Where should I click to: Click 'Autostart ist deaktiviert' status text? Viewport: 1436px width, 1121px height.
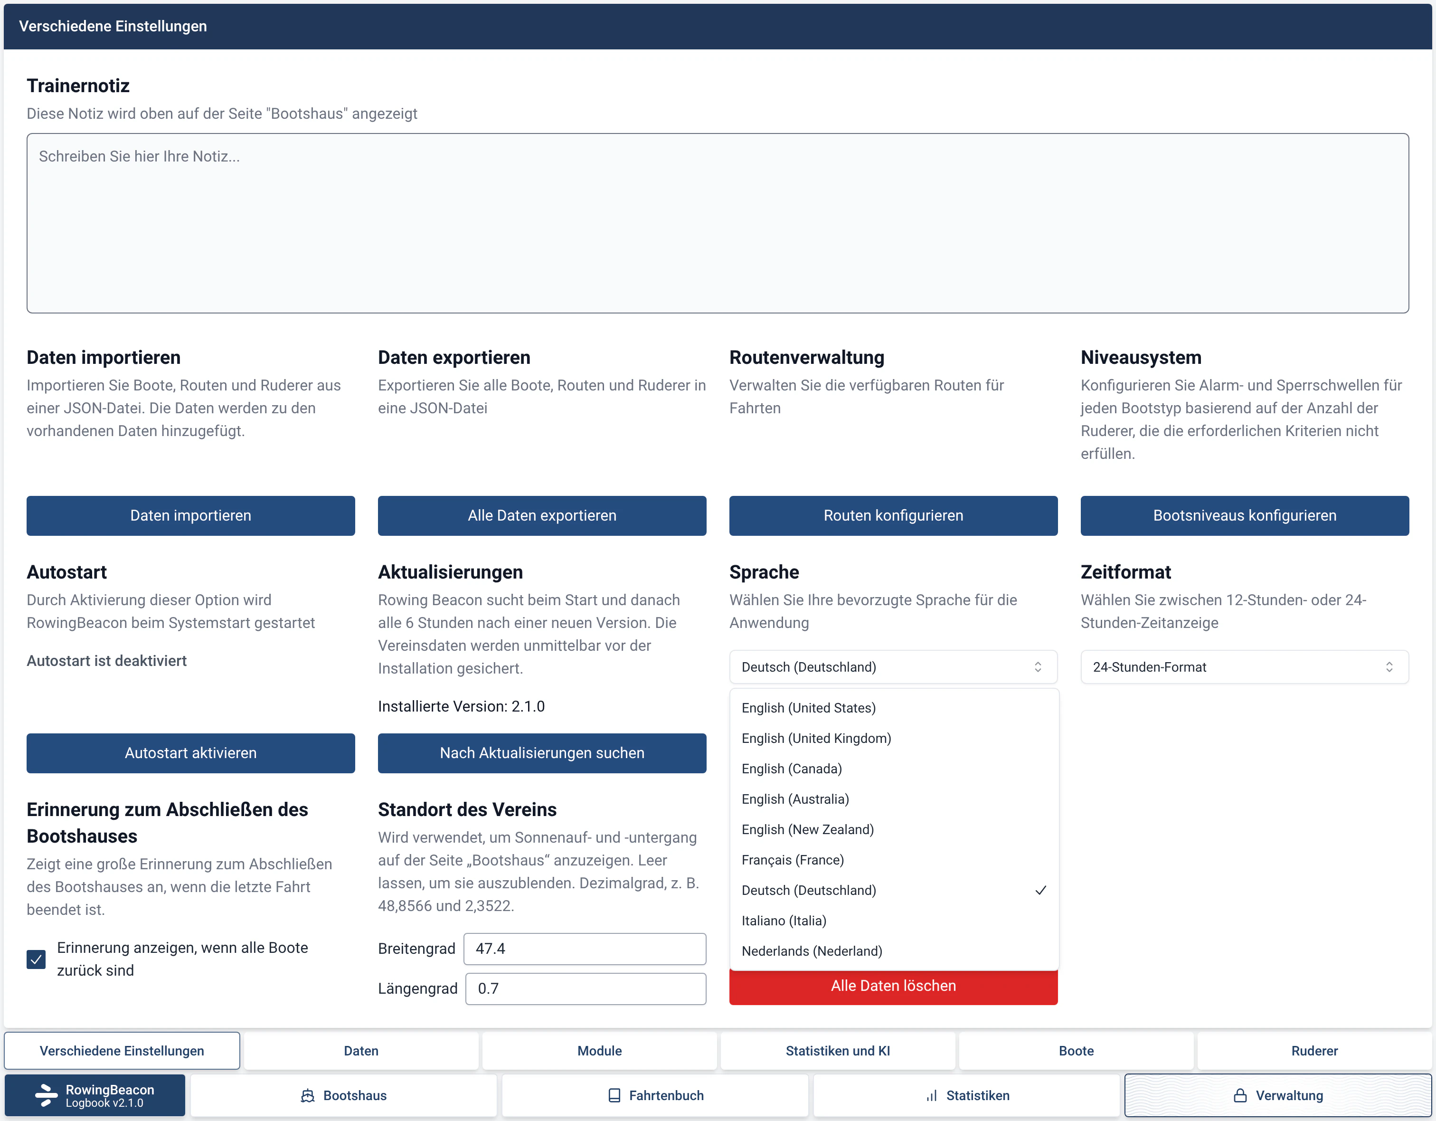(106, 661)
